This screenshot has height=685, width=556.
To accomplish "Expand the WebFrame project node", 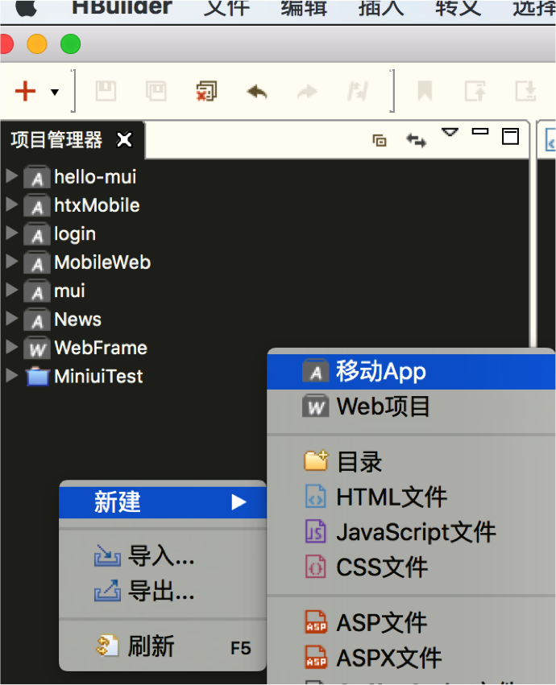I will [11, 348].
